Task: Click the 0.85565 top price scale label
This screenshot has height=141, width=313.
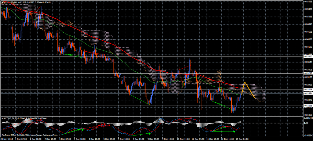Action: 308,2
